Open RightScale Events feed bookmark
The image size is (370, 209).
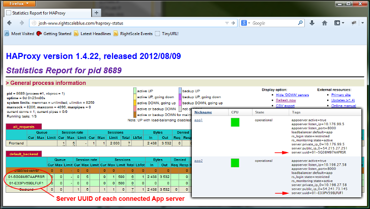click(x=133, y=34)
